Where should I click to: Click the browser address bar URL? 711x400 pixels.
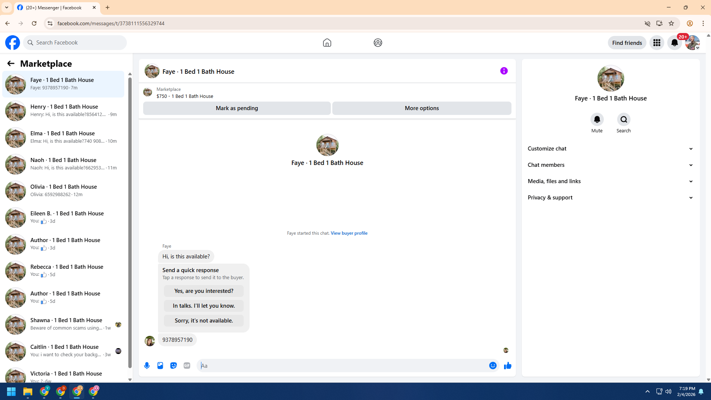(111, 23)
